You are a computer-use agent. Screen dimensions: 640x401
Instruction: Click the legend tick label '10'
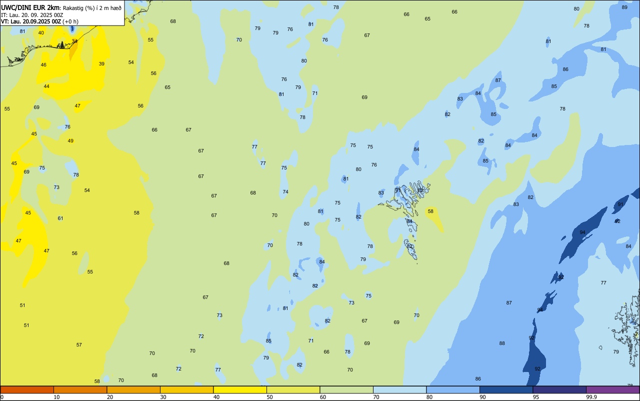coord(57,397)
